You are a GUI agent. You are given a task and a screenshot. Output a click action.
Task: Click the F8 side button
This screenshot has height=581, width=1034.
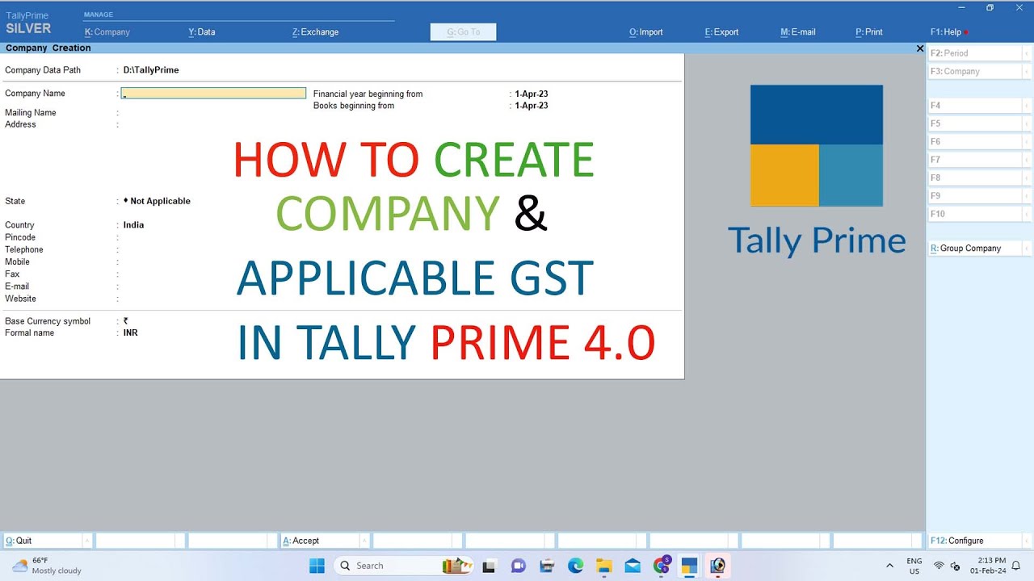[x=974, y=178]
